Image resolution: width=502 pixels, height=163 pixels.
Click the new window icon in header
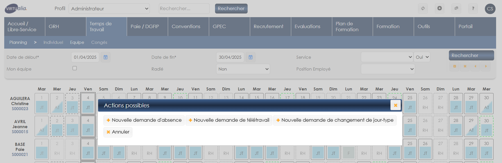(456, 8)
